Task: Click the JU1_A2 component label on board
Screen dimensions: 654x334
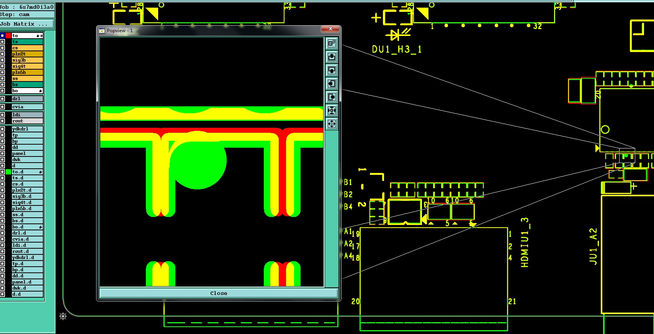Action: pyautogui.click(x=593, y=246)
